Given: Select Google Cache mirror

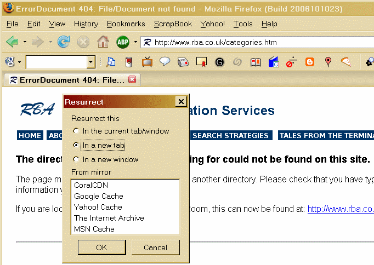Looking at the screenshot, I should click(125, 196).
